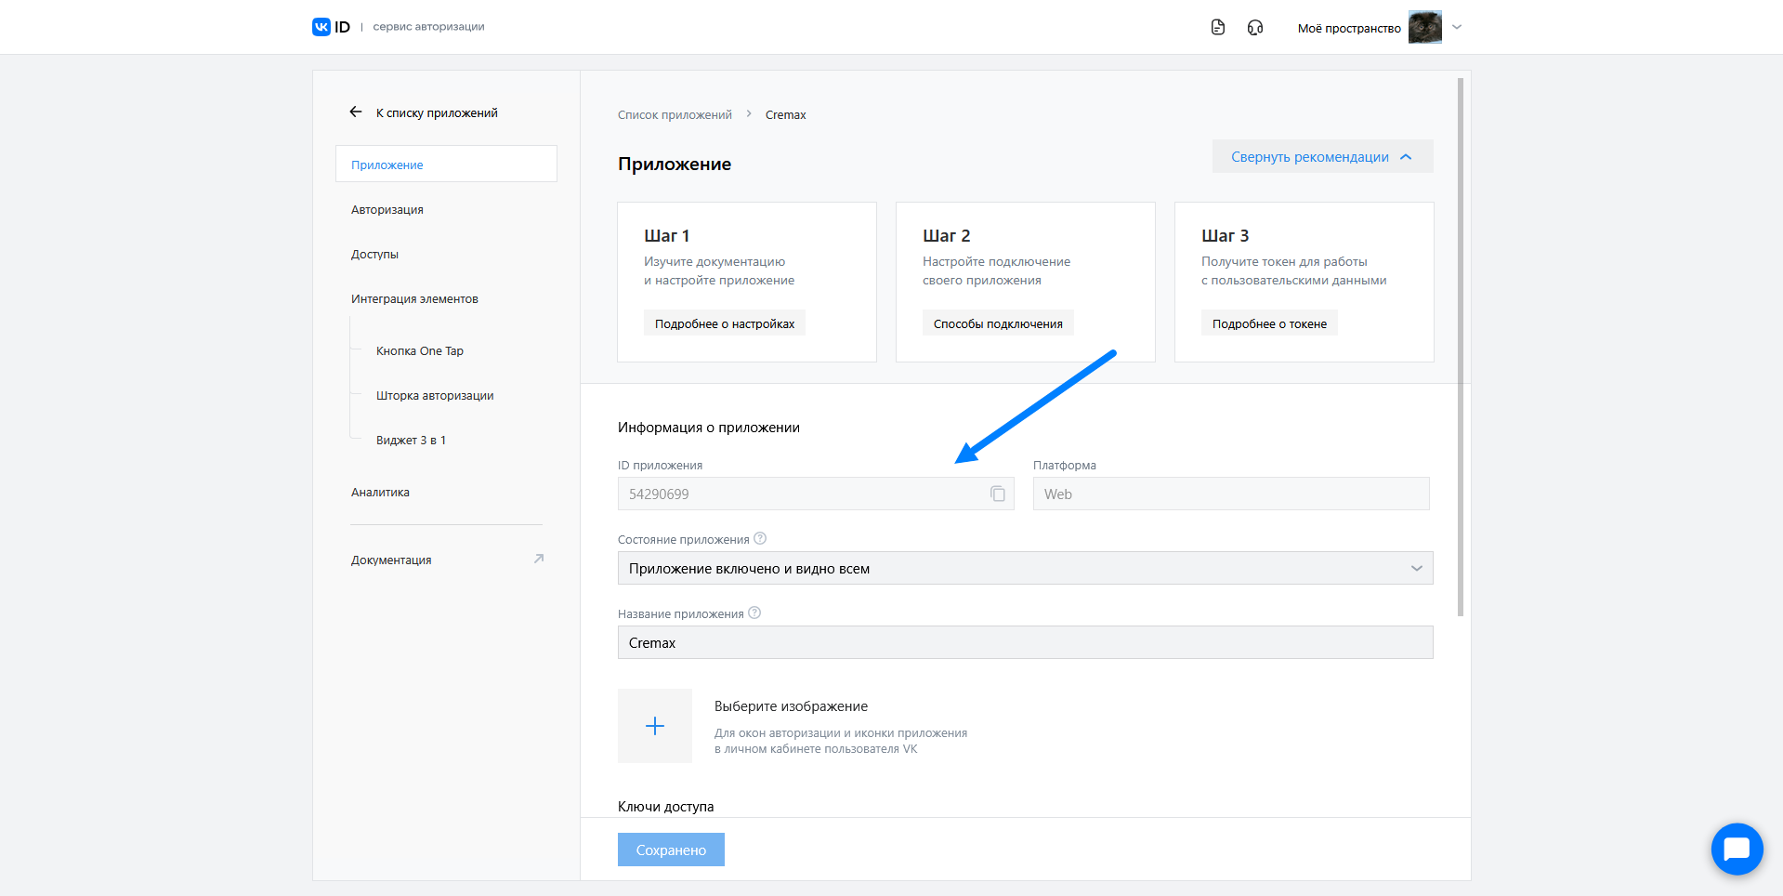The height and width of the screenshot is (896, 1783).
Task: Click the user avatar in header
Action: point(1424,28)
